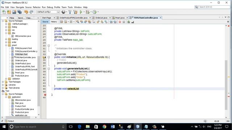Open the default config combo box
The height and width of the screenshot is (130, 232).
pyautogui.click(x=48, y=12)
